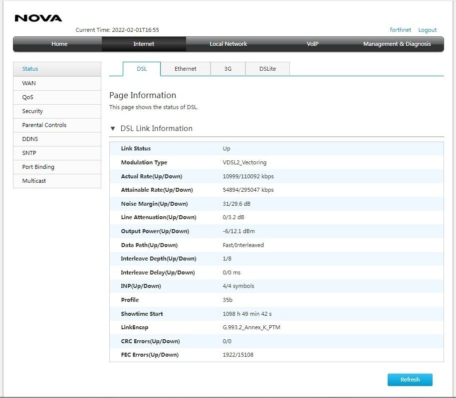Collapse the DSL Link Information section
This screenshot has height=398, width=456.
(x=113, y=129)
